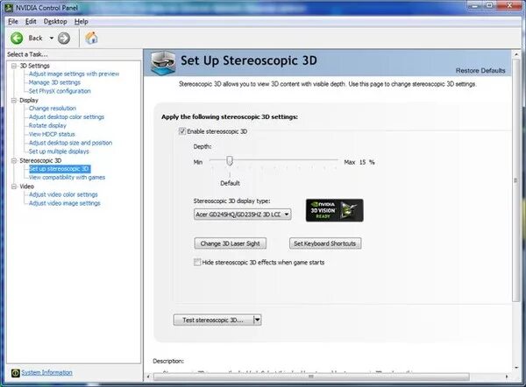Viewport: 526px width, 387px height.
Task: Open Stereoscopic 3D display type dropdown
Action: (x=242, y=215)
